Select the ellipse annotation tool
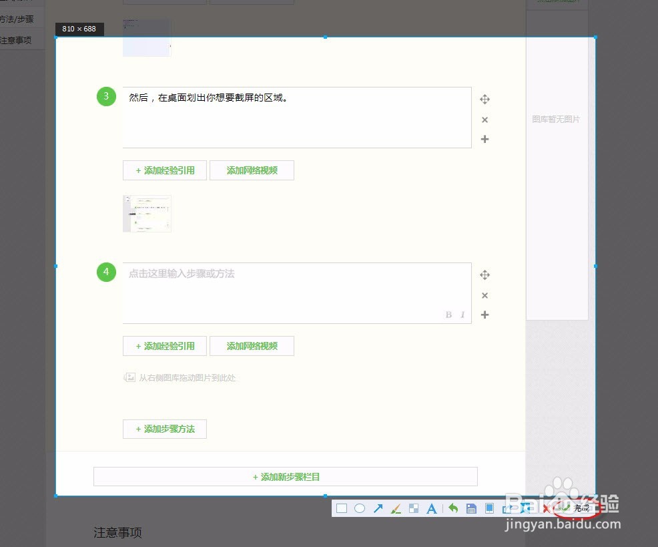658x547 pixels. tap(360, 508)
